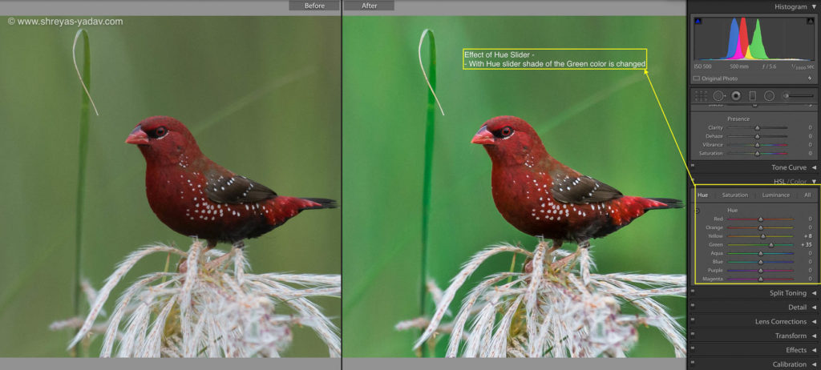Click the Yellow hue value +8

pos(807,236)
